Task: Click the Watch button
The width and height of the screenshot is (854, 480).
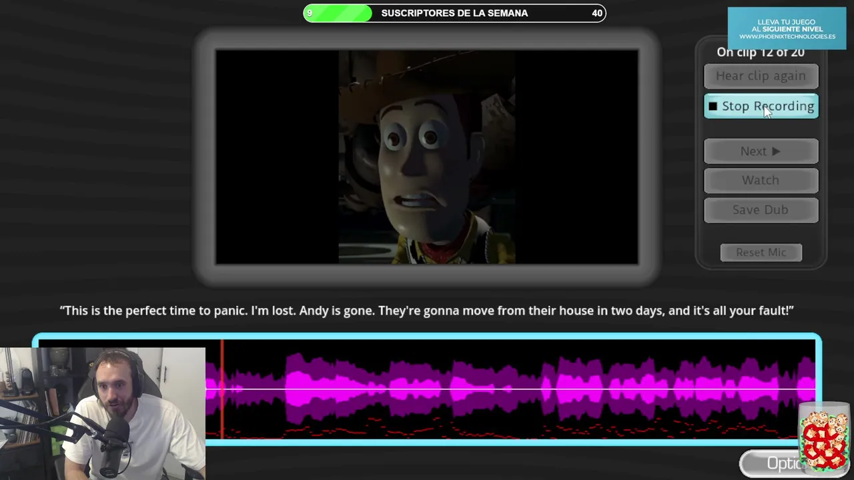Action: point(761,180)
